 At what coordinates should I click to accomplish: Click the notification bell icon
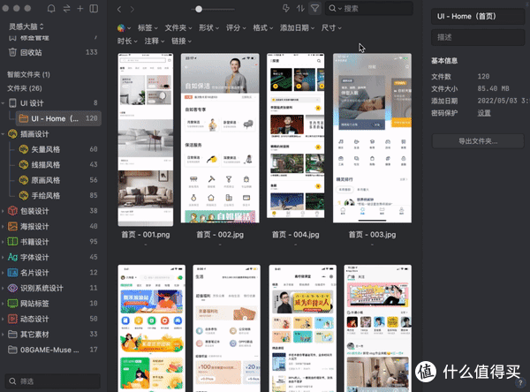click(51, 9)
